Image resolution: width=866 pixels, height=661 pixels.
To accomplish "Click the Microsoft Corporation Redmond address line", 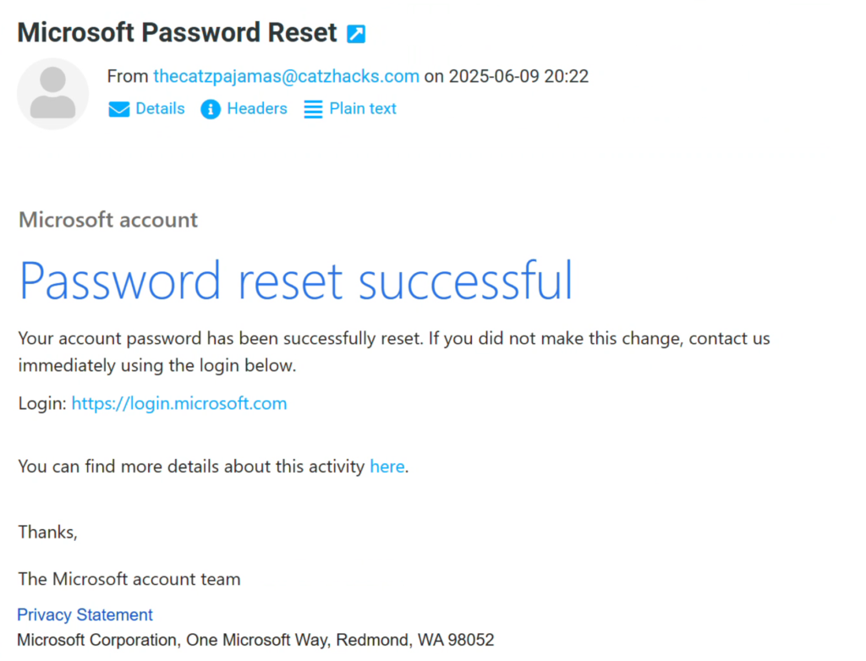I will (x=255, y=640).
